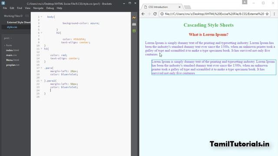The image size is (278, 156).
Task: Collapse the form folder in file tree
Action: [5, 45]
